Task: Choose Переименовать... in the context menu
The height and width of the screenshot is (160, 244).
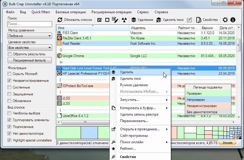Action: (x=140, y=121)
